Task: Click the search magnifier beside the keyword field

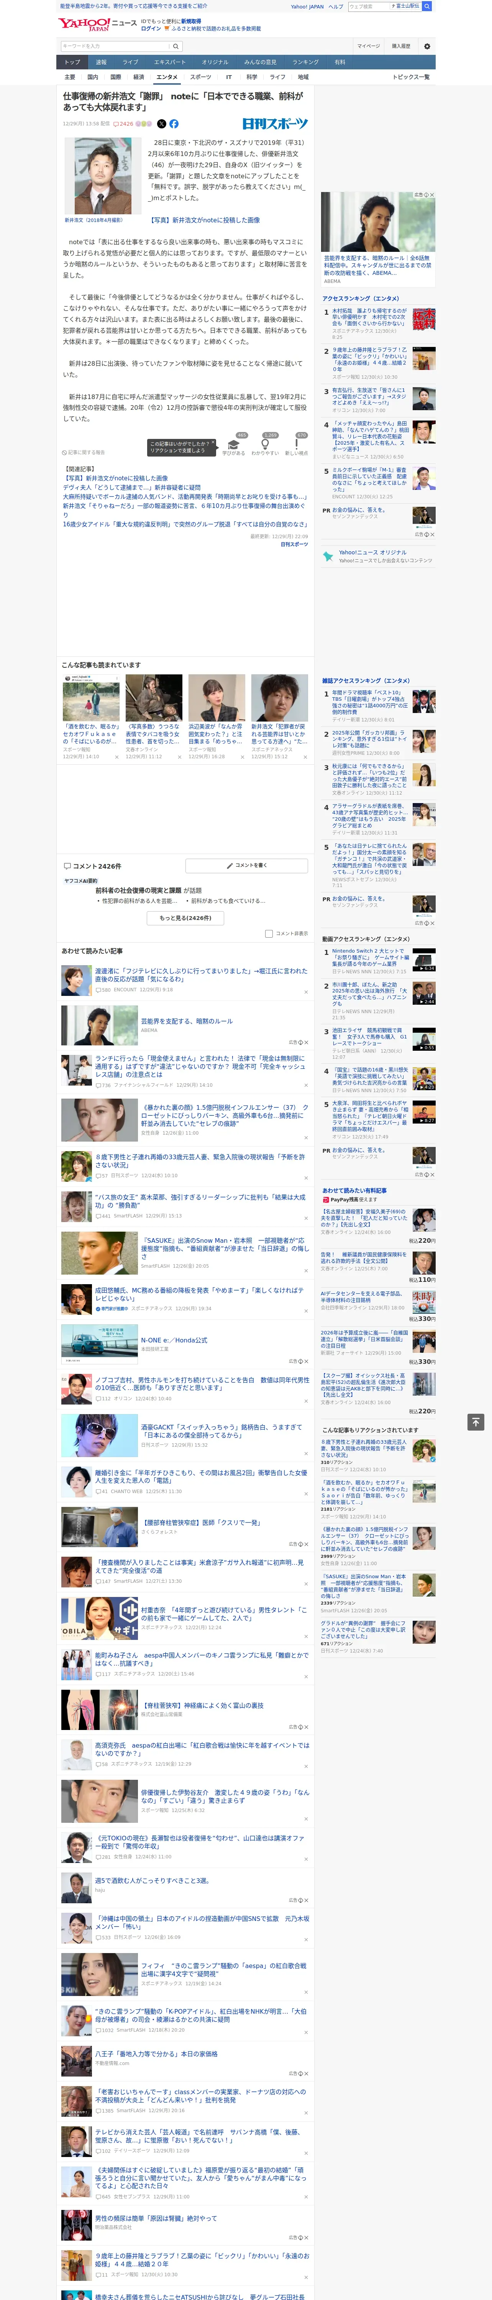Action: [x=176, y=46]
